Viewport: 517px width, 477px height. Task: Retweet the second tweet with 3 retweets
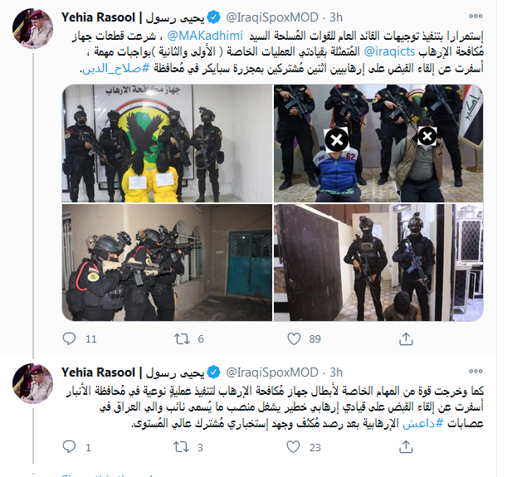tap(182, 446)
